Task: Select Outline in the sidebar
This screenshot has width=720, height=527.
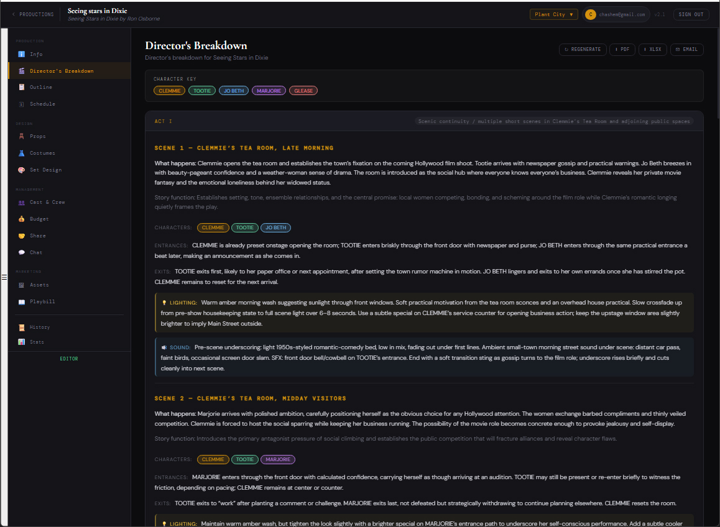Action: (70, 87)
